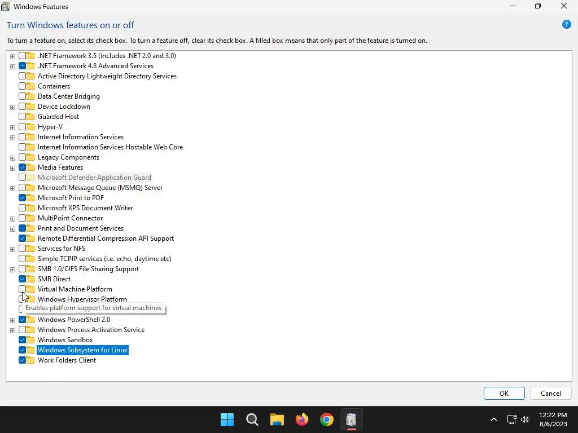Expand Media Features node

[x=12, y=168]
